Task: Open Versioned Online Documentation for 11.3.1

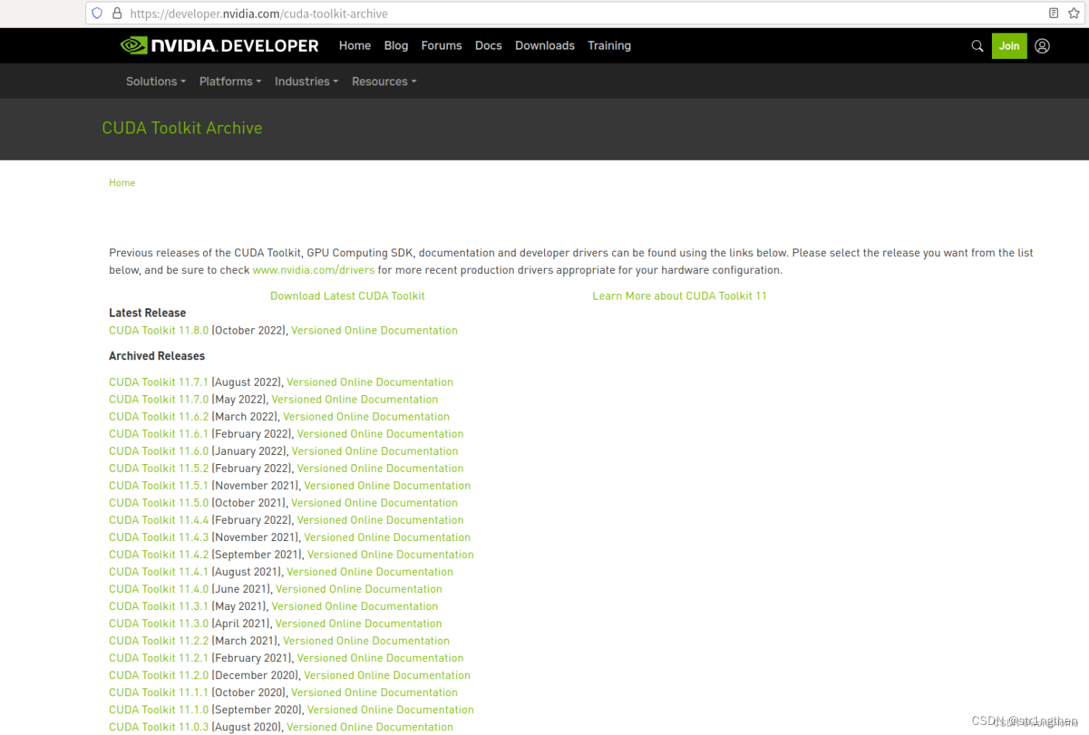Action: tap(355, 606)
